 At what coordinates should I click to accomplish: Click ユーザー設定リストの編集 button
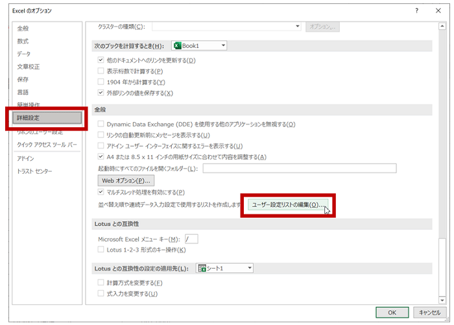point(289,205)
